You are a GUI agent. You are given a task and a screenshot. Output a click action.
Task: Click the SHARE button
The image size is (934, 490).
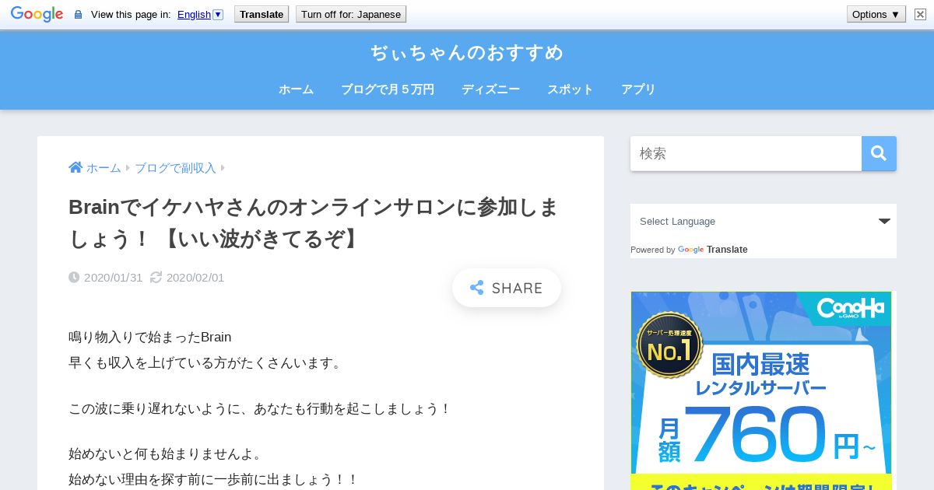(507, 288)
